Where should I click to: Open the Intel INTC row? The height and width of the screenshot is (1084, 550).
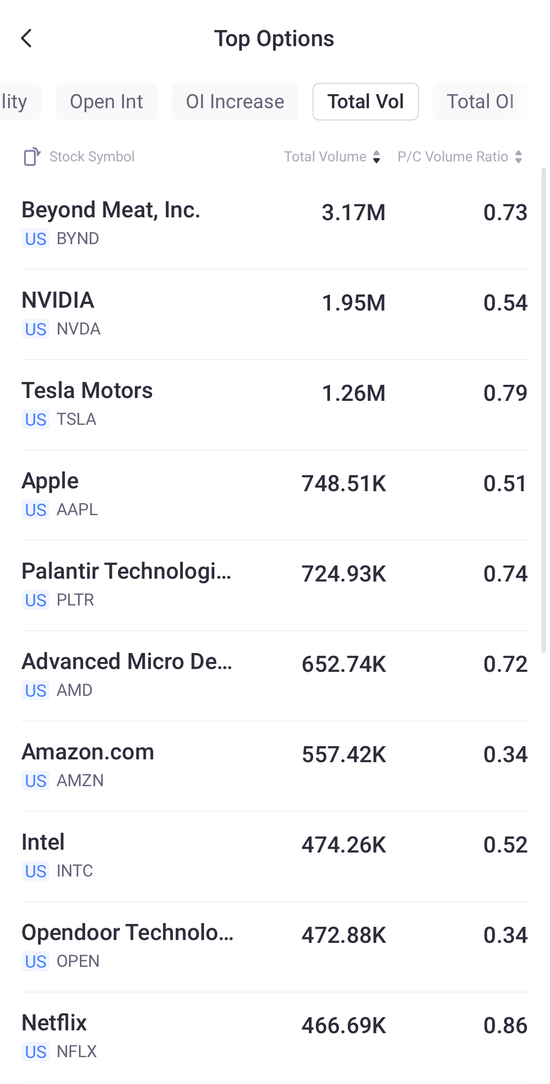click(275, 856)
